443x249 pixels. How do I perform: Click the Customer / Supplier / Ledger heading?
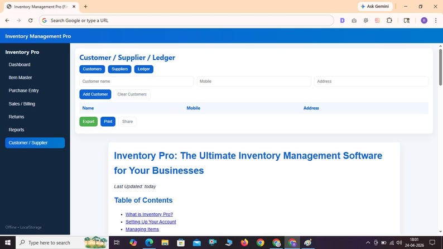point(127,58)
